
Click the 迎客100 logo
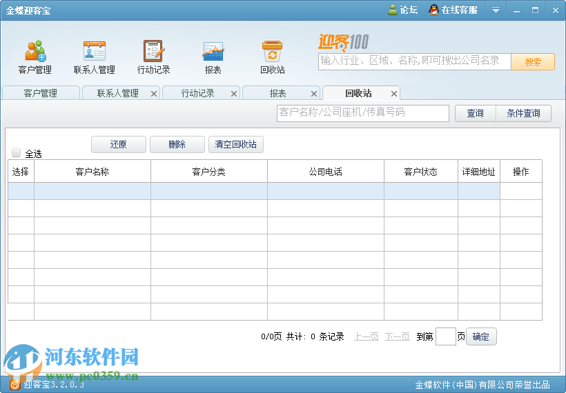coord(343,43)
